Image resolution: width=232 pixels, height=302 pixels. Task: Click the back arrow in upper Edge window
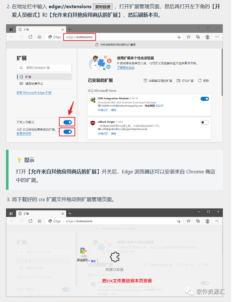tap(12, 37)
